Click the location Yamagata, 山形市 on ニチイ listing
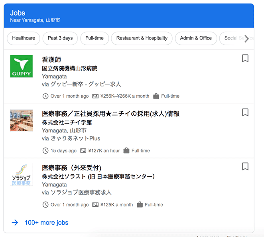This screenshot has width=264, height=237. pos(64,130)
